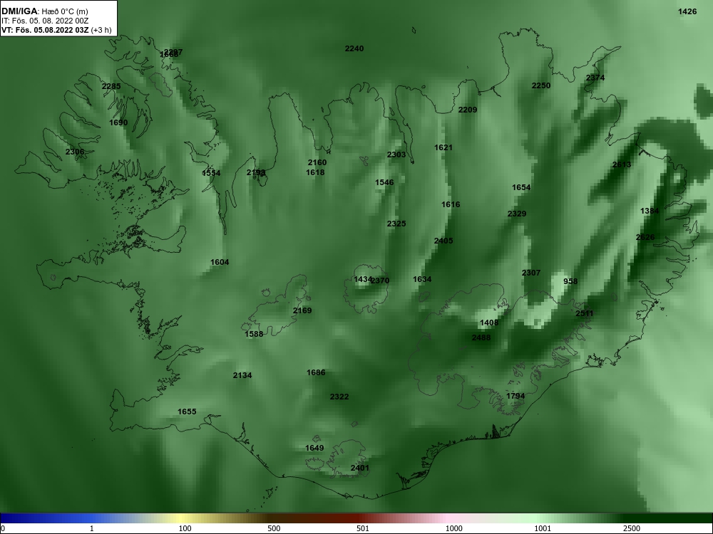Viewport: 713px width, 534px height.
Task: Click the 1618 value below 2160
Action: [x=315, y=172]
